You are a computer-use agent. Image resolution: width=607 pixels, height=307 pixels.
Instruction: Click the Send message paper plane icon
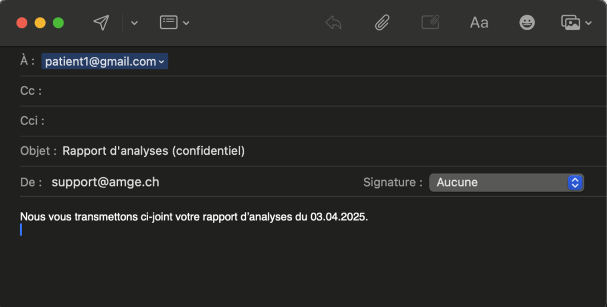tap(101, 23)
